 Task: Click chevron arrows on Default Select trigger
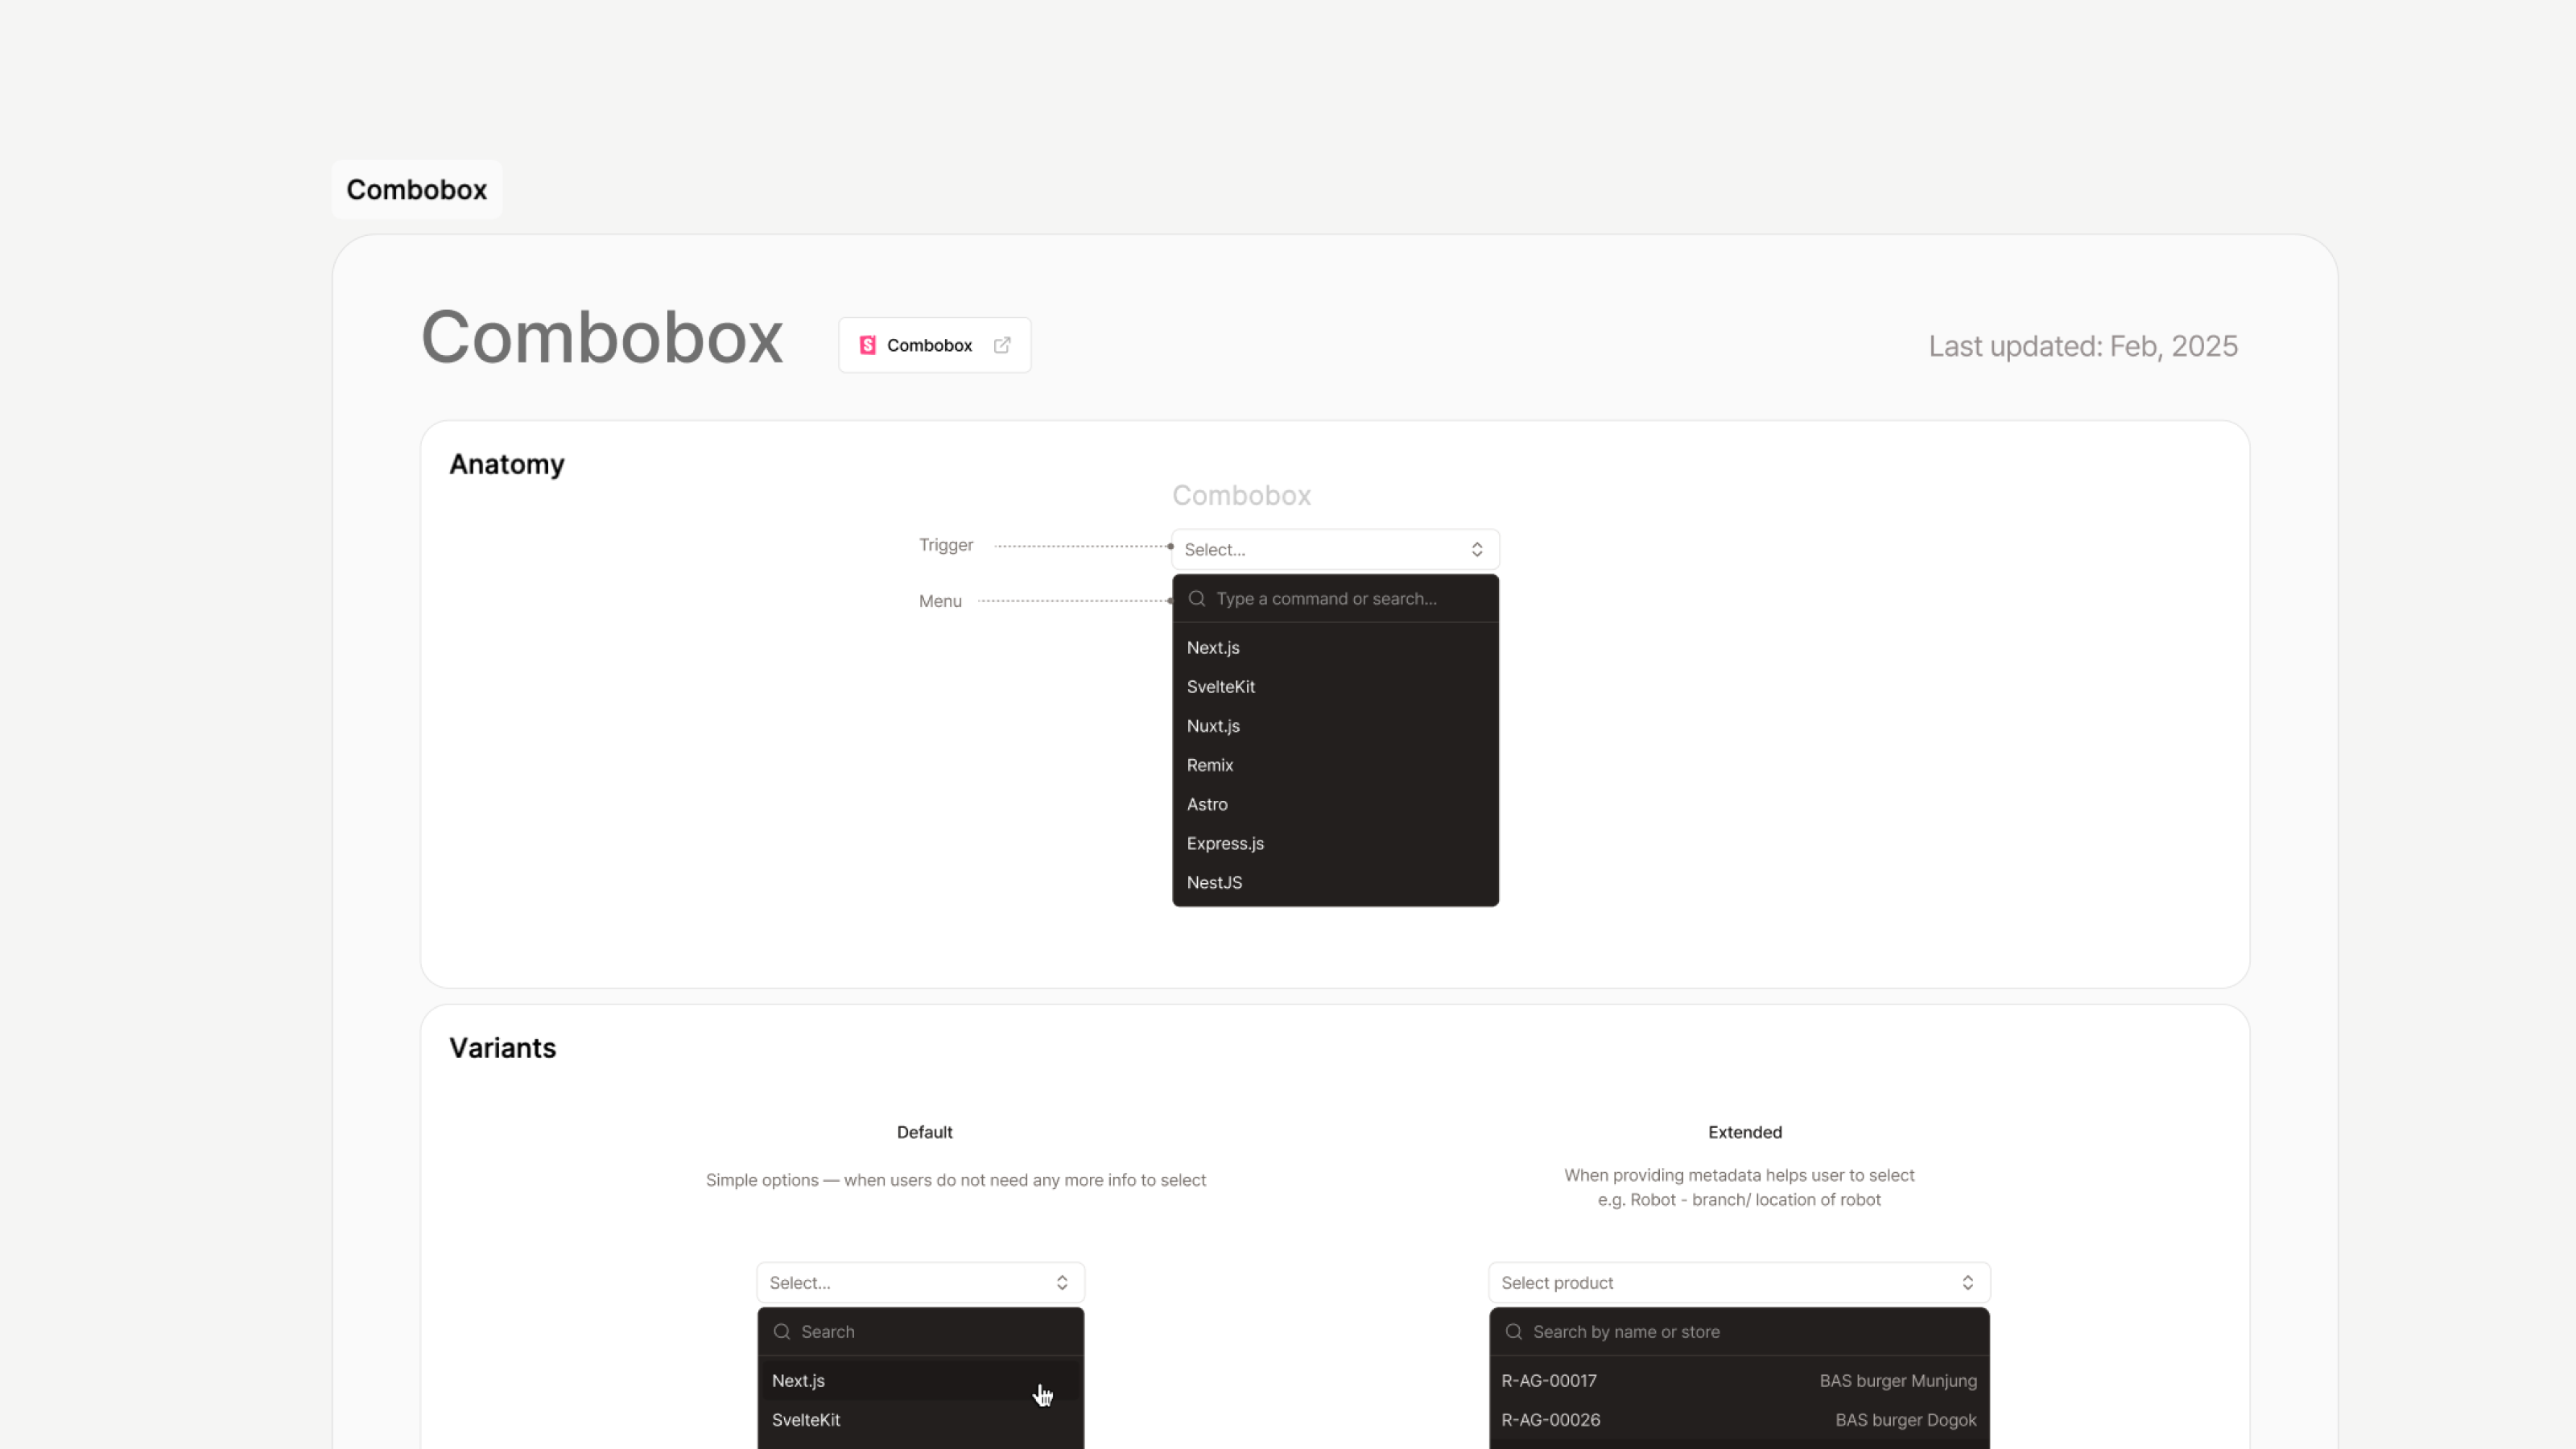tap(1062, 1283)
